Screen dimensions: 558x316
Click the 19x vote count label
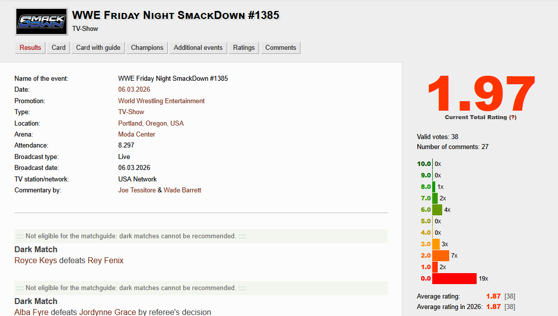click(x=483, y=279)
